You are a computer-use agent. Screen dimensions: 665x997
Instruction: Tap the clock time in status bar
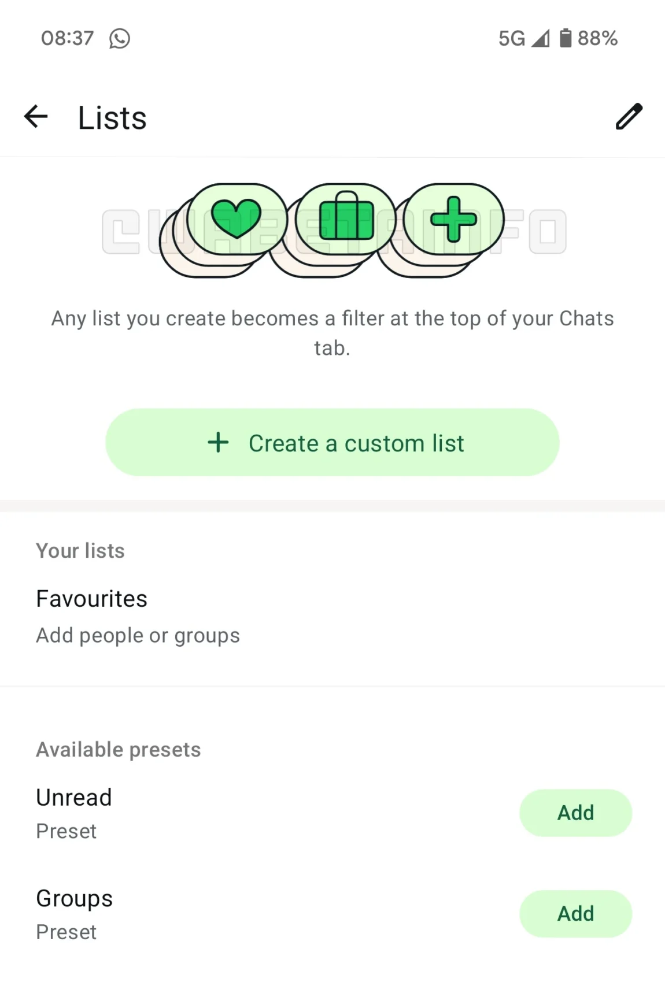67,38
